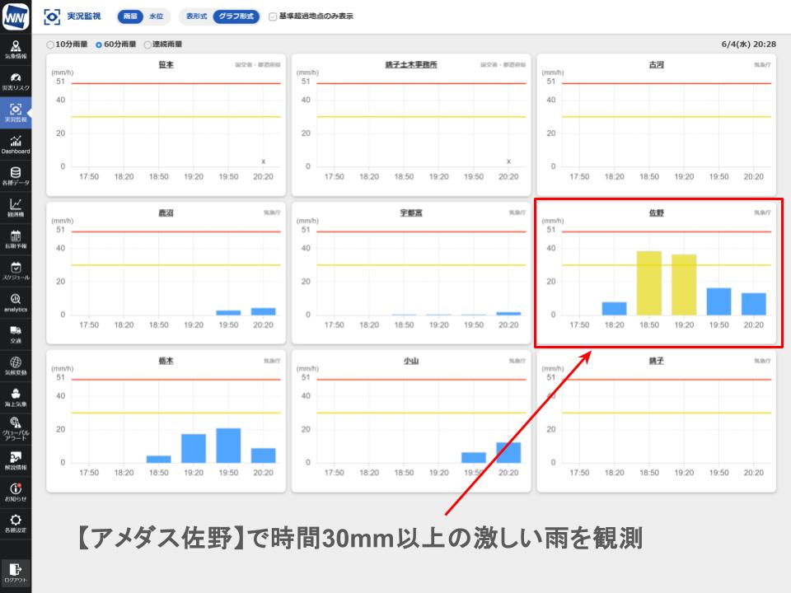Open 災害リスク in the sidebar
Screen dimensions: 791x593
(16, 81)
